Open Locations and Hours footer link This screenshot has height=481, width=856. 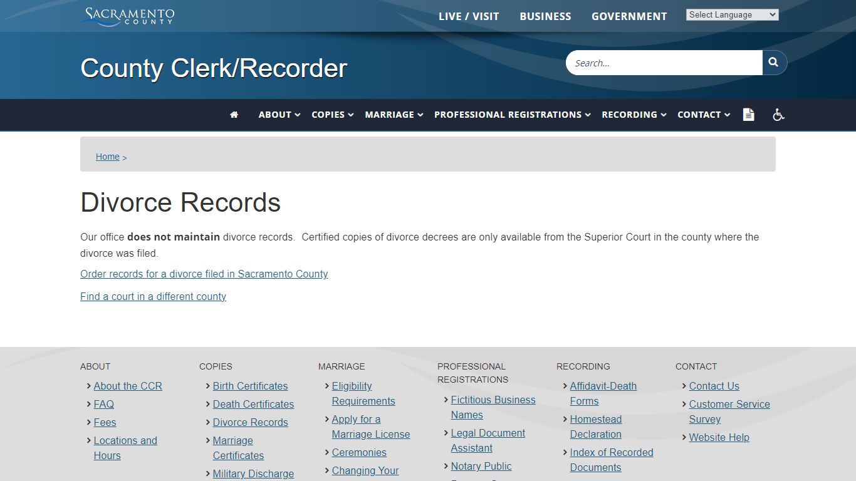click(125, 448)
